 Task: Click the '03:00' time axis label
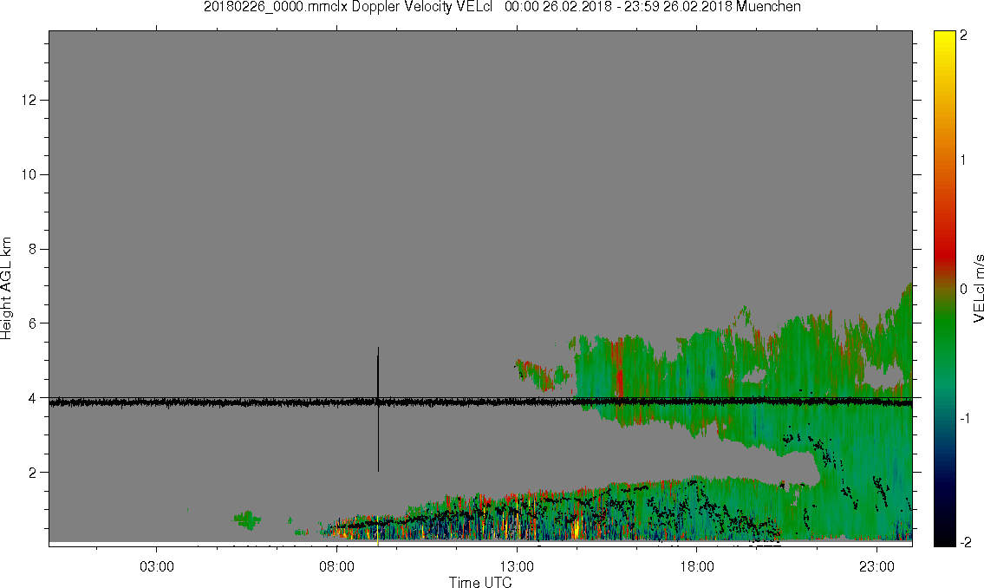click(156, 567)
